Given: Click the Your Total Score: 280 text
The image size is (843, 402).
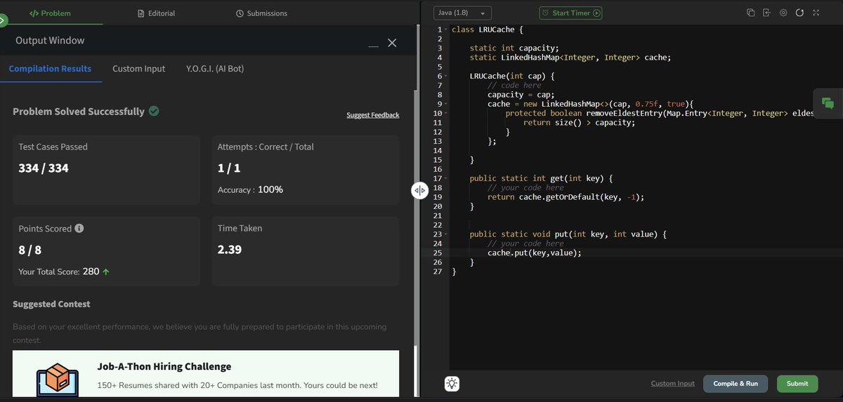Looking at the screenshot, I should pos(63,271).
